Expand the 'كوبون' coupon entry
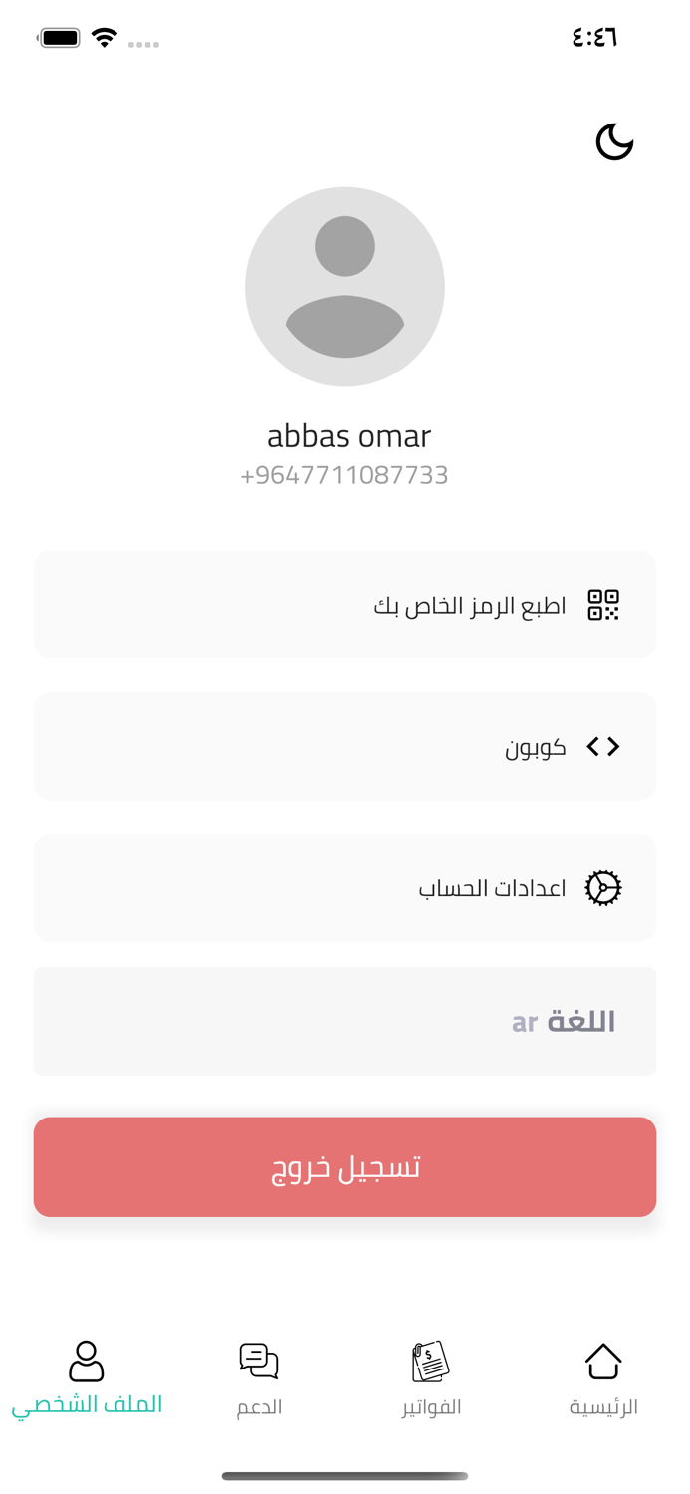The height and width of the screenshot is (1494, 690). coord(345,746)
